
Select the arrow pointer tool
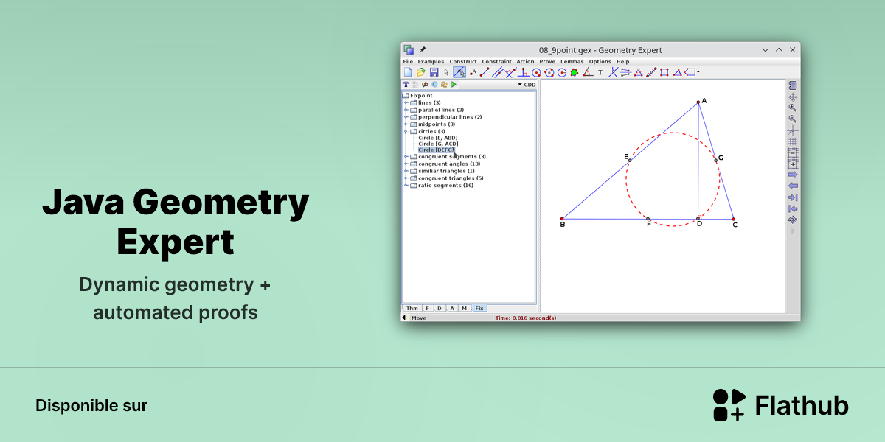tap(447, 72)
